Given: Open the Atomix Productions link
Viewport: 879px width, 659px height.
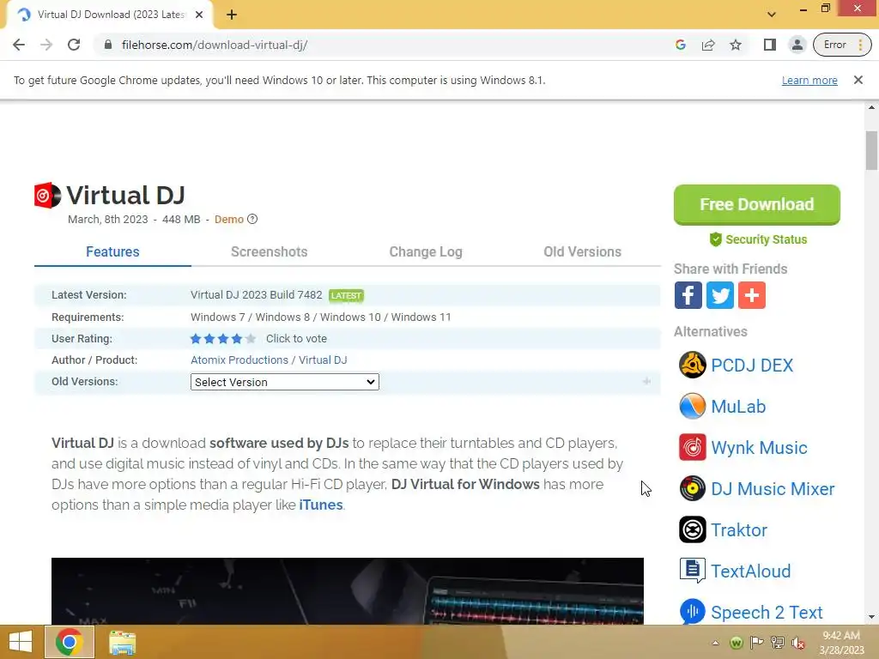Looking at the screenshot, I should click(x=239, y=360).
